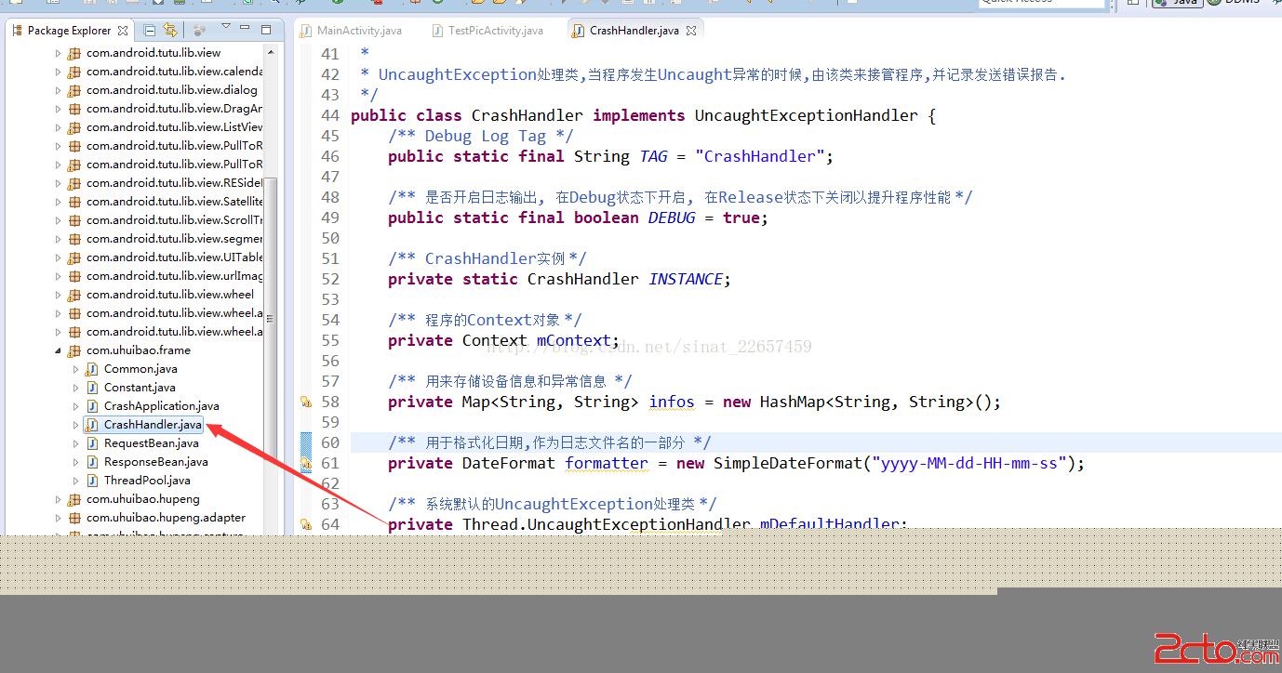1282x673 pixels.
Task: Click the infos variable on line 58
Action: [672, 402]
